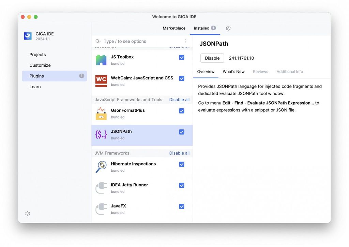Viewport: 349px width, 247px height.
Task: Open the settings gear in bottom-left sidebar
Action: [x=28, y=214]
